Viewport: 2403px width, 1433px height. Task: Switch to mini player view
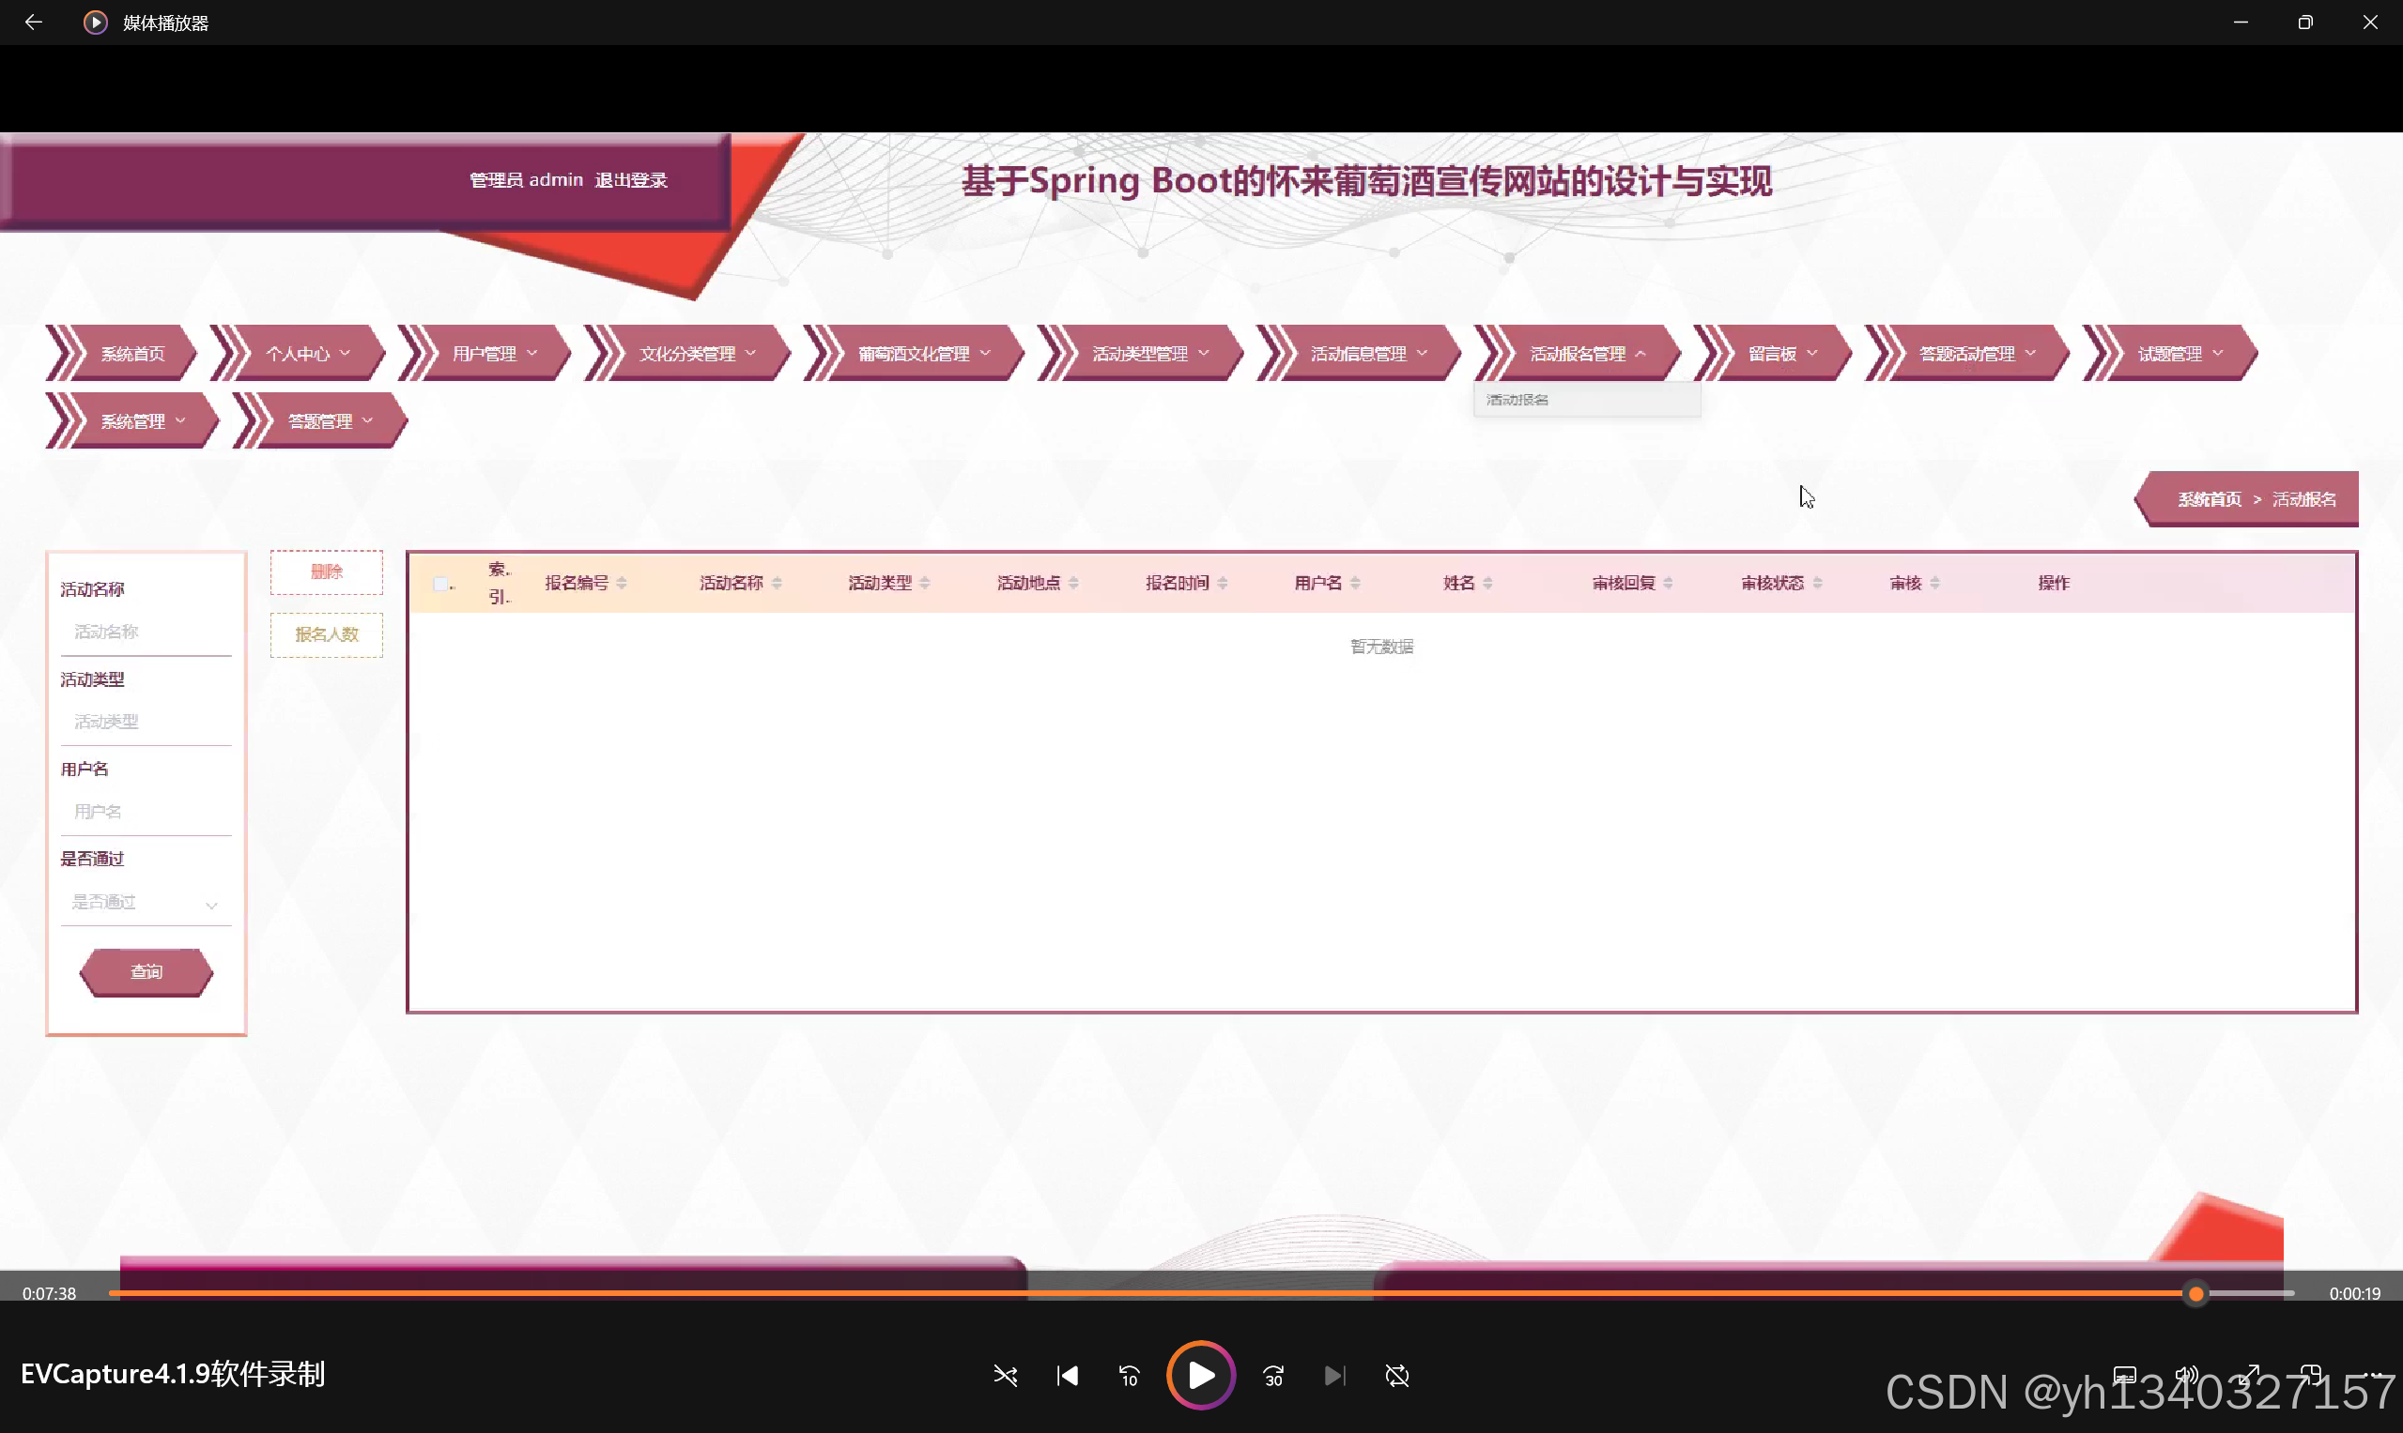(2311, 1375)
